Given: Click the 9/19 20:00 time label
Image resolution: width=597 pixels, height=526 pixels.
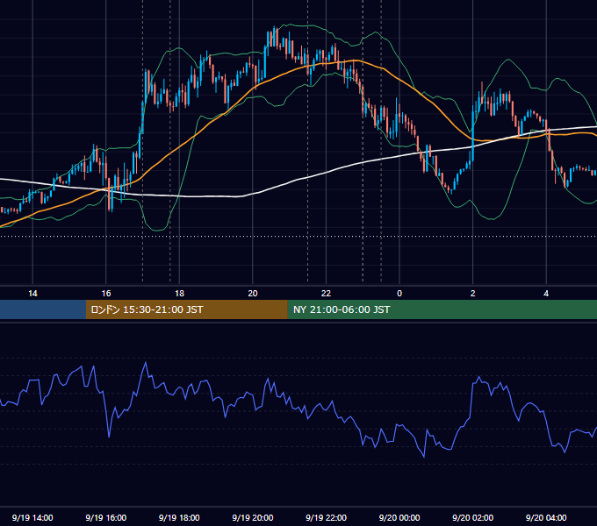Looking at the screenshot, I should [x=253, y=517].
